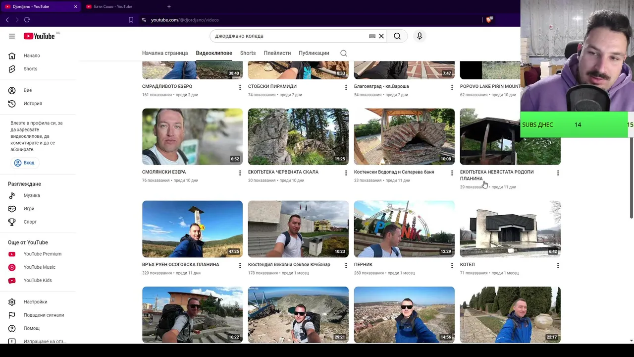Close the Djordjano YouTube browser tab
634x357 pixels.
75,6
